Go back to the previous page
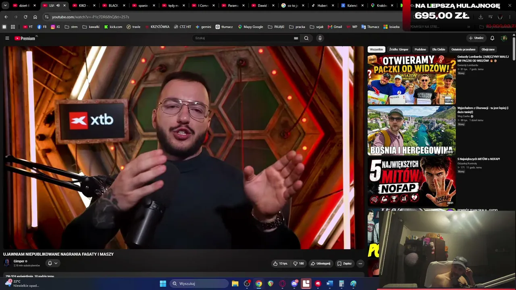The width and height of the screenshot is (516, 290). [6, 17]
